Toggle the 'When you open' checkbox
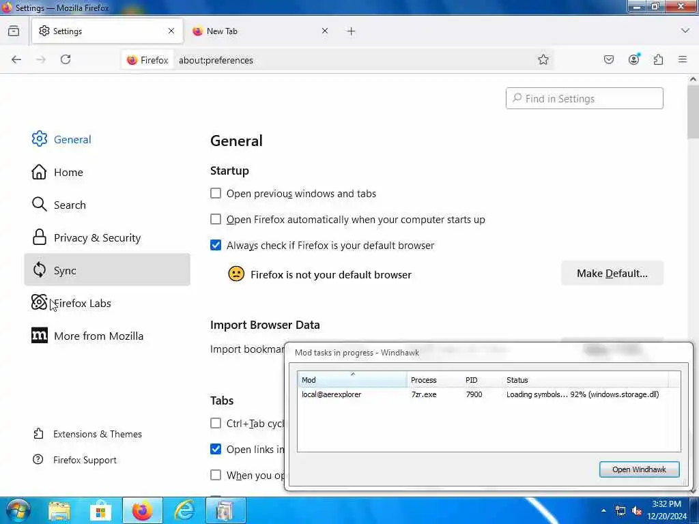The image size is (699, 524). 216,475
